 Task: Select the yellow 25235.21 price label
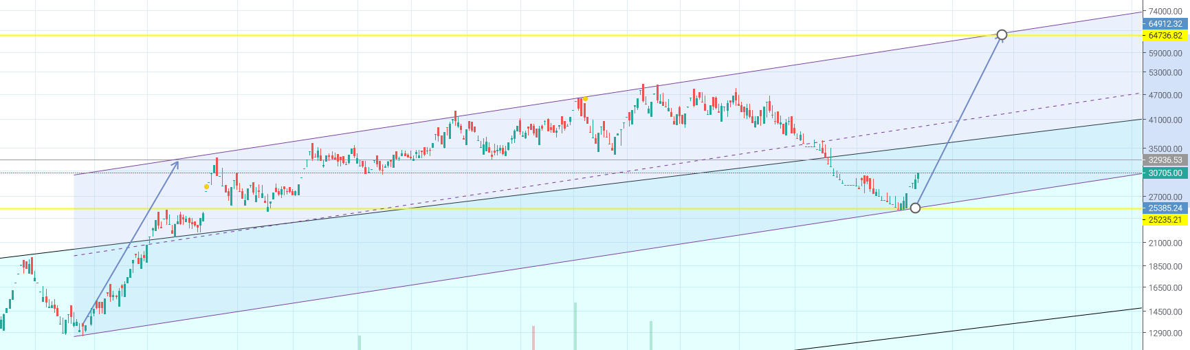point(1165,220)
